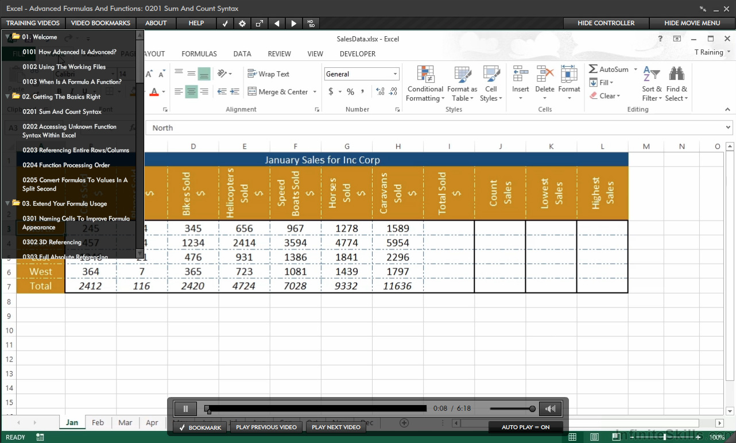
Task: Click Decrease Indent icon
Action: (x=222, y=92)
